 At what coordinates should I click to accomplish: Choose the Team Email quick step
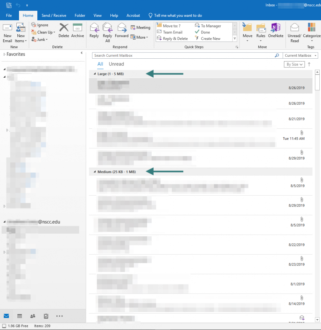[x=170, y=32]
